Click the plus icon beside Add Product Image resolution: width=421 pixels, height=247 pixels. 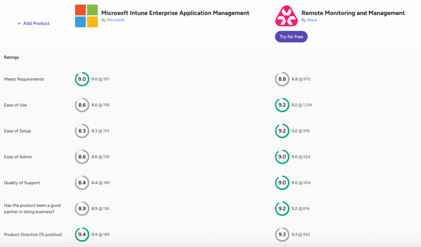[19, 23]
